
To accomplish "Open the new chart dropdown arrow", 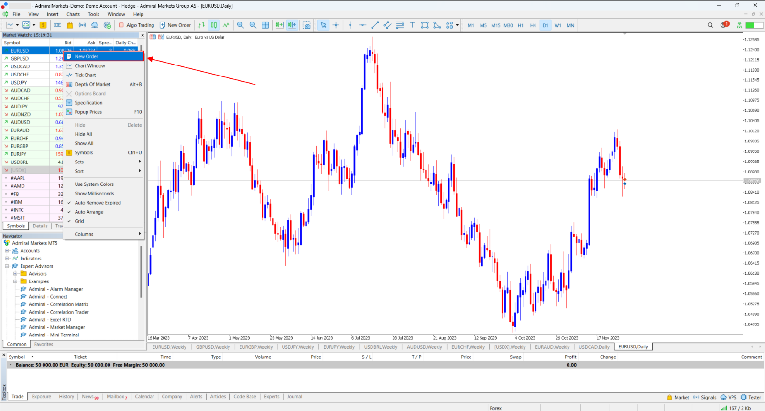I will coord(17,25).
